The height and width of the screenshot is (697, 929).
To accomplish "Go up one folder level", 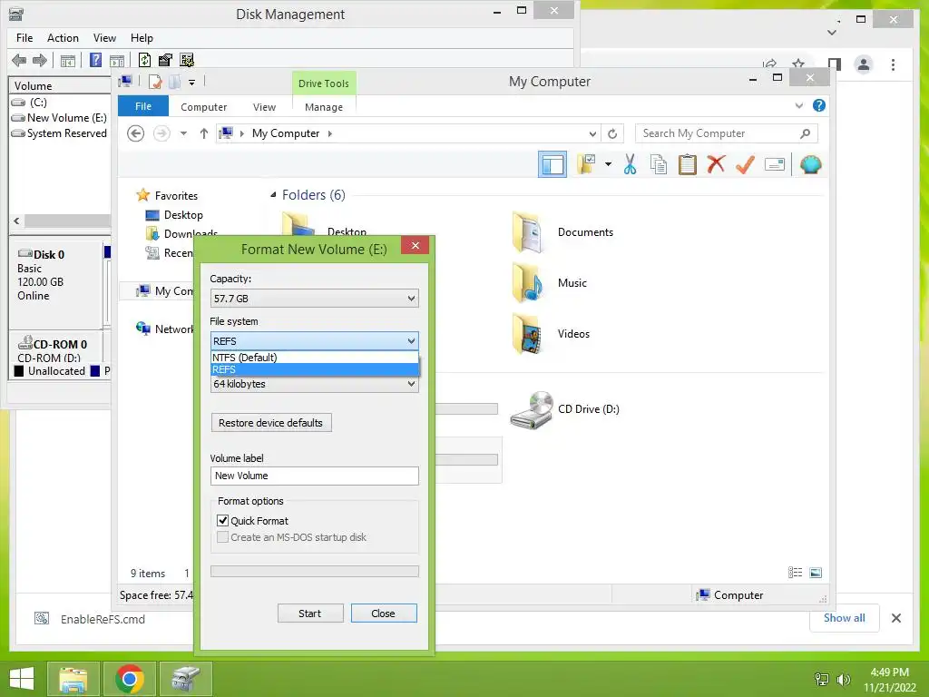I will 204,133.
